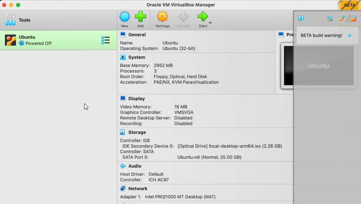Select the Ubuntu machine name in the list
This screenshot has height=204, width=361.
(27, 37)
